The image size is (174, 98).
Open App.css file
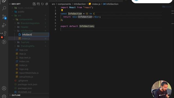(23, 50)
